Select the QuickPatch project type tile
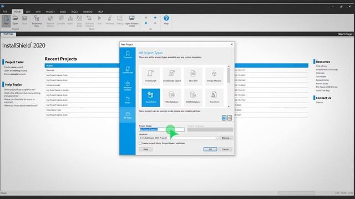The width and height of the screenshot is (355, 199). coord(150,97)
